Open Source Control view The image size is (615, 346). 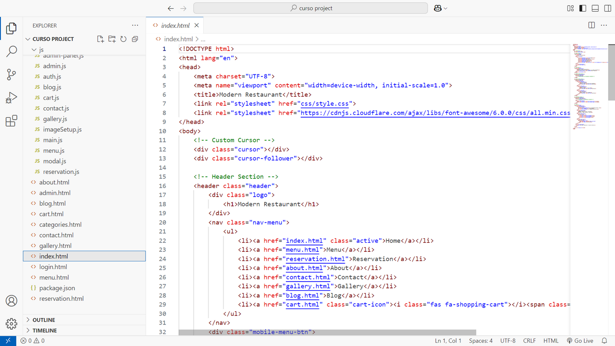(11, 74)
